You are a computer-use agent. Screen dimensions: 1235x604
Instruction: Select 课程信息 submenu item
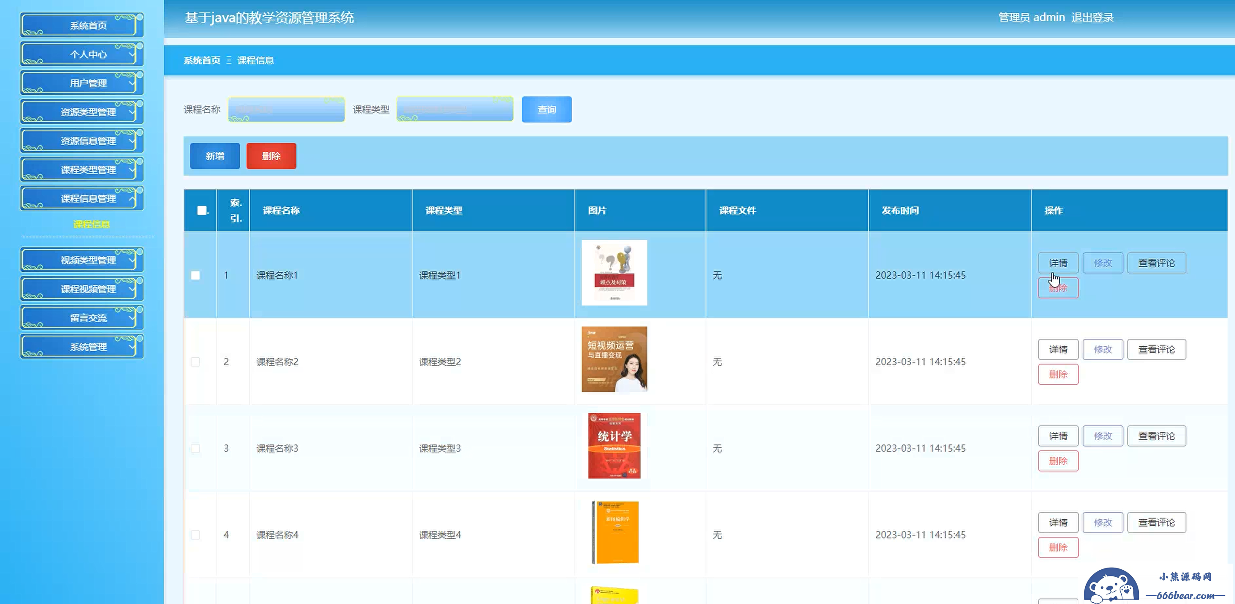[x=91, y=224]
